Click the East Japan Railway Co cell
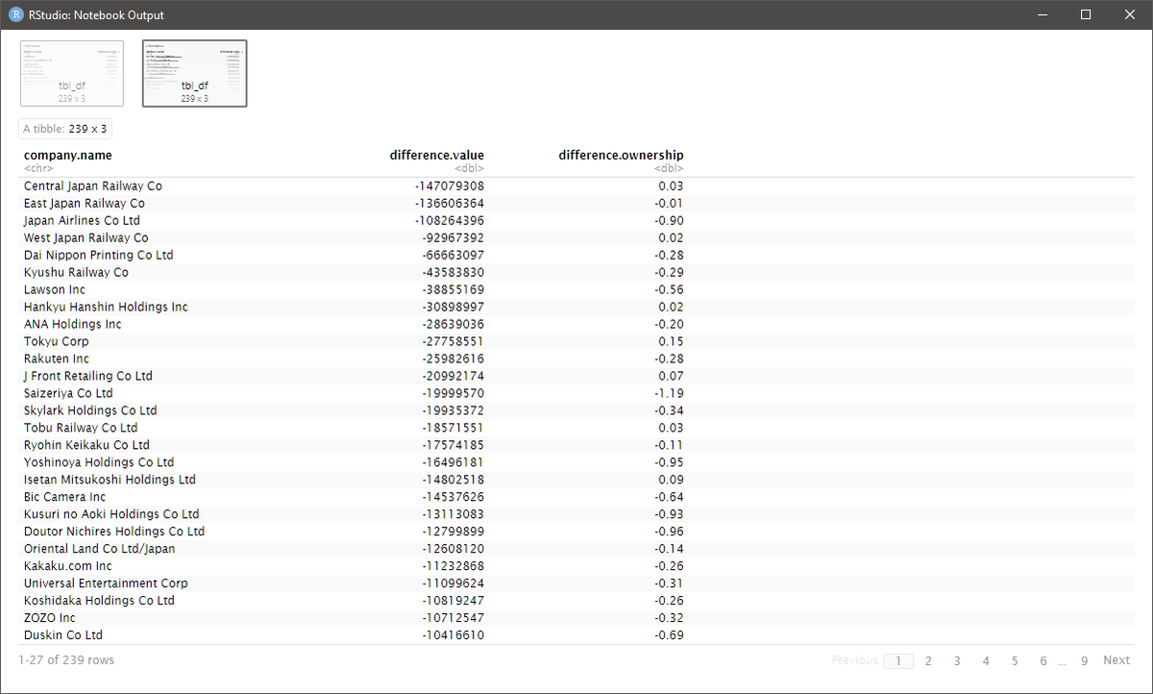This screenshot has height=694, width=1153. [x=85, y=203]
